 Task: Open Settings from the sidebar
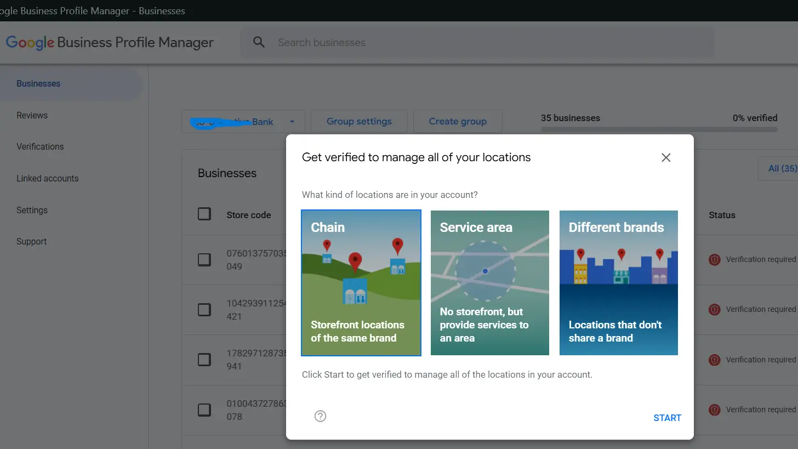(32, 210)
